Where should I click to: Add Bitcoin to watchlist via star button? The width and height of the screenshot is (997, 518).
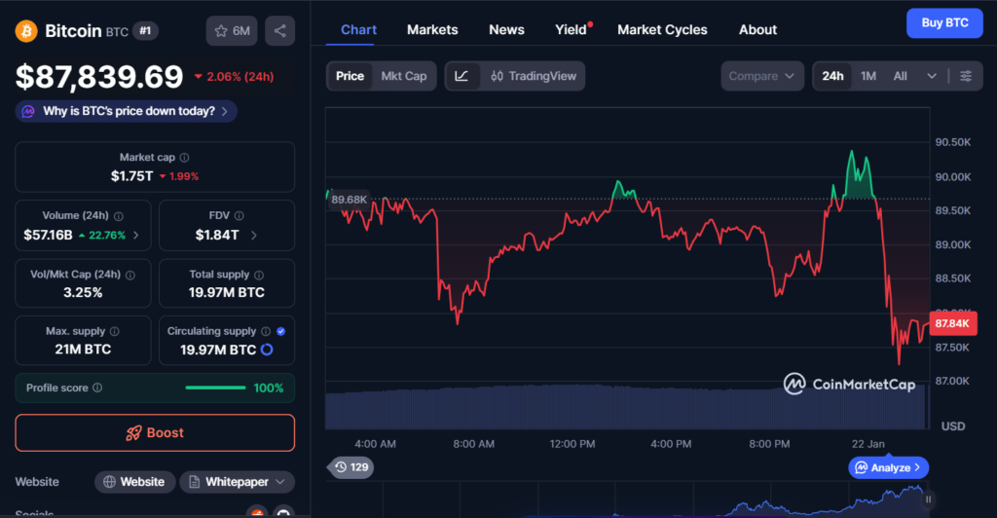(232, 31)
